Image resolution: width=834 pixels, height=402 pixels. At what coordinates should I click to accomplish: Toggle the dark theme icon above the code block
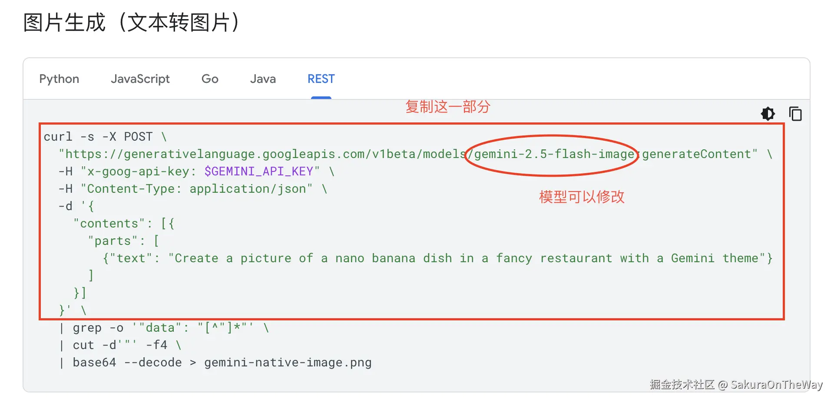pyautogui.click(x=768, y=114)
